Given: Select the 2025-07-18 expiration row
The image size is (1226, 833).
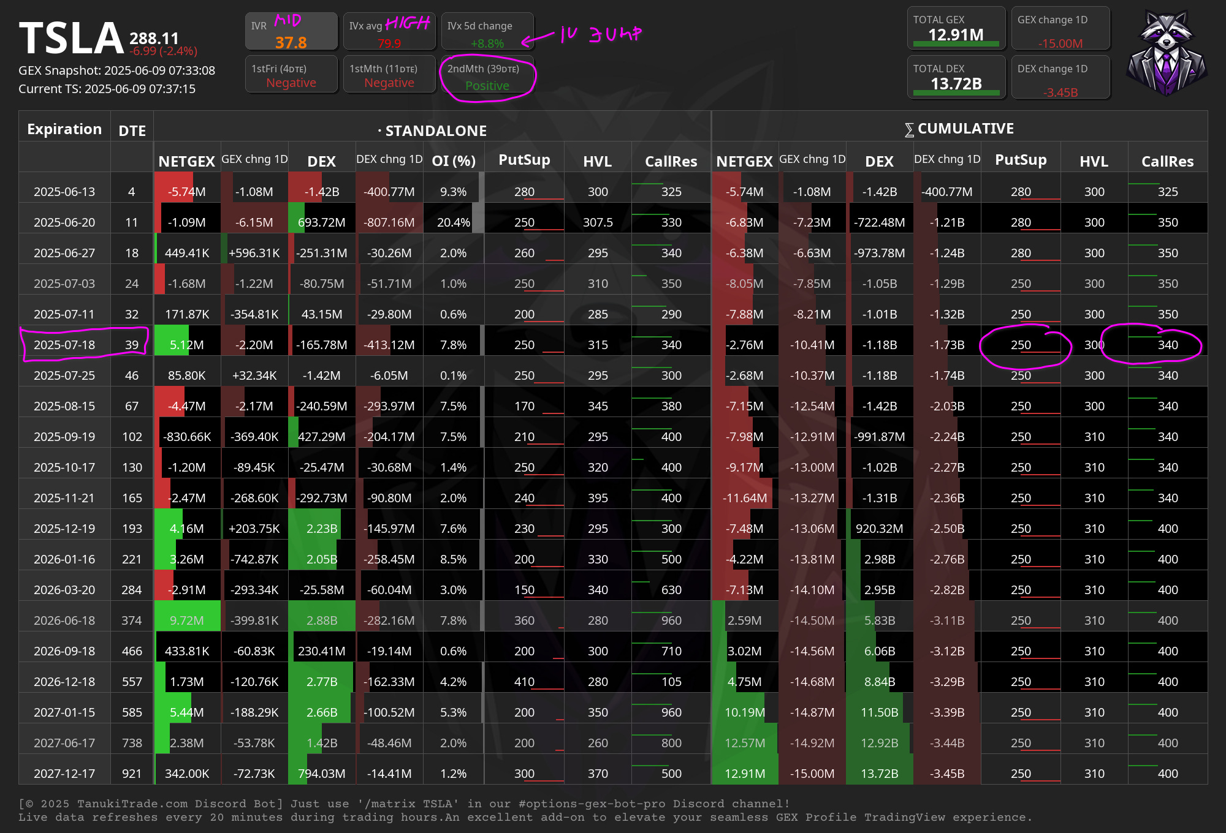Looking at the screenshot, I should (x=64, y=345).
